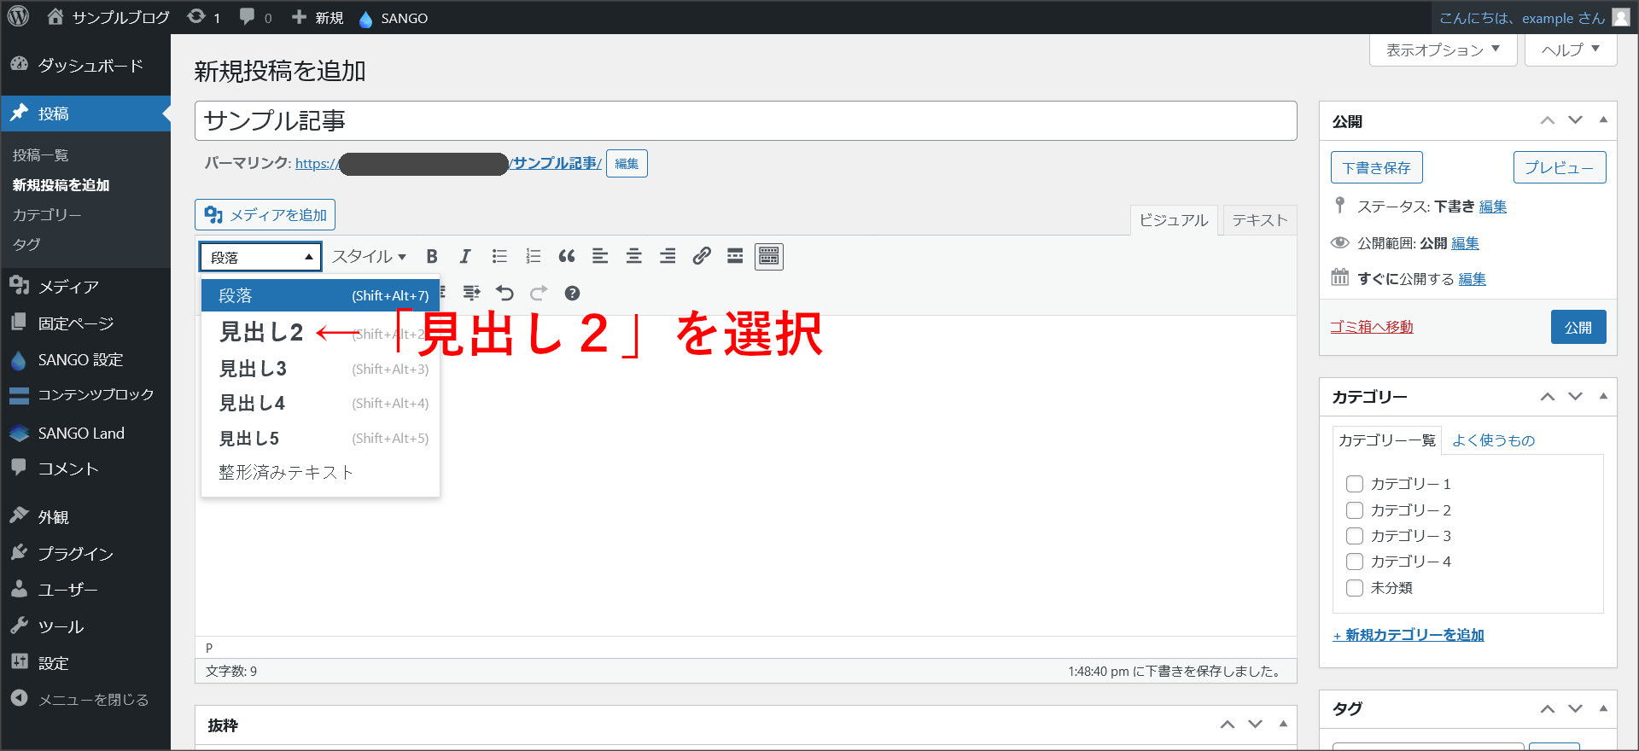Expand the 表示オプション panel

click(1443, 50)
